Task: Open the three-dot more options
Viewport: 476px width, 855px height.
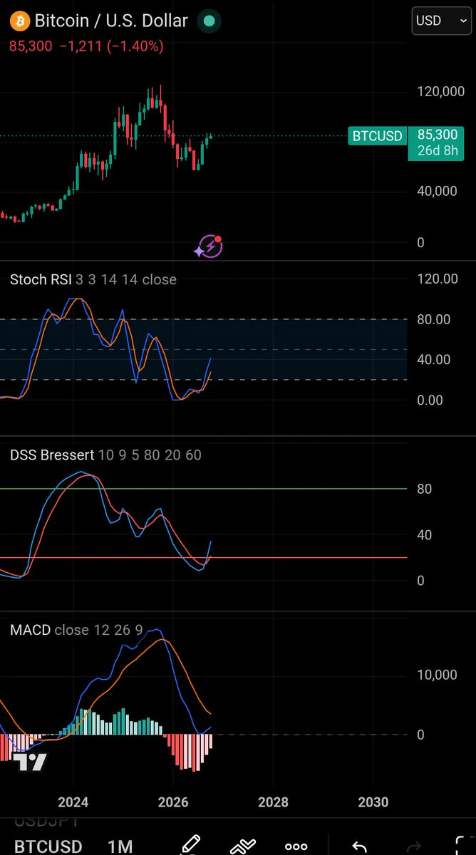Action: [x=296, y=846]
